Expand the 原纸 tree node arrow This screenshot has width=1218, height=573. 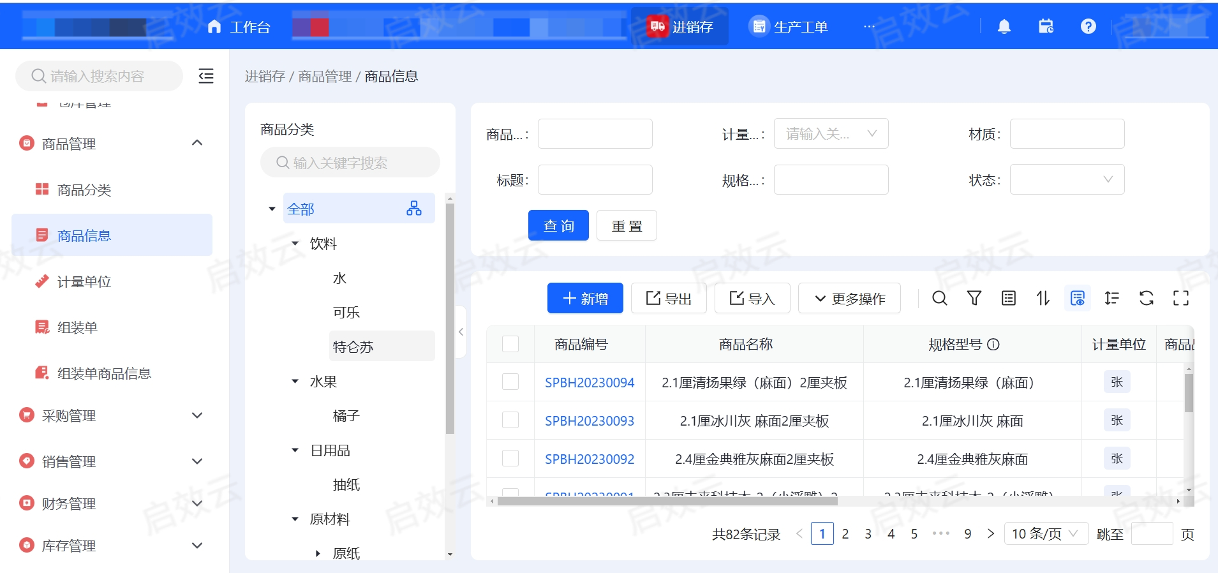318,553
